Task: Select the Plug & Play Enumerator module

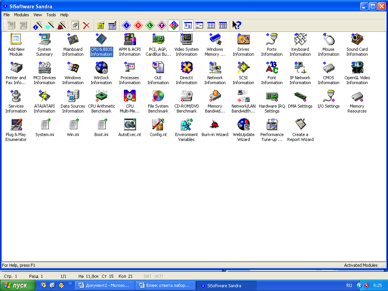Action: [16, 130]
